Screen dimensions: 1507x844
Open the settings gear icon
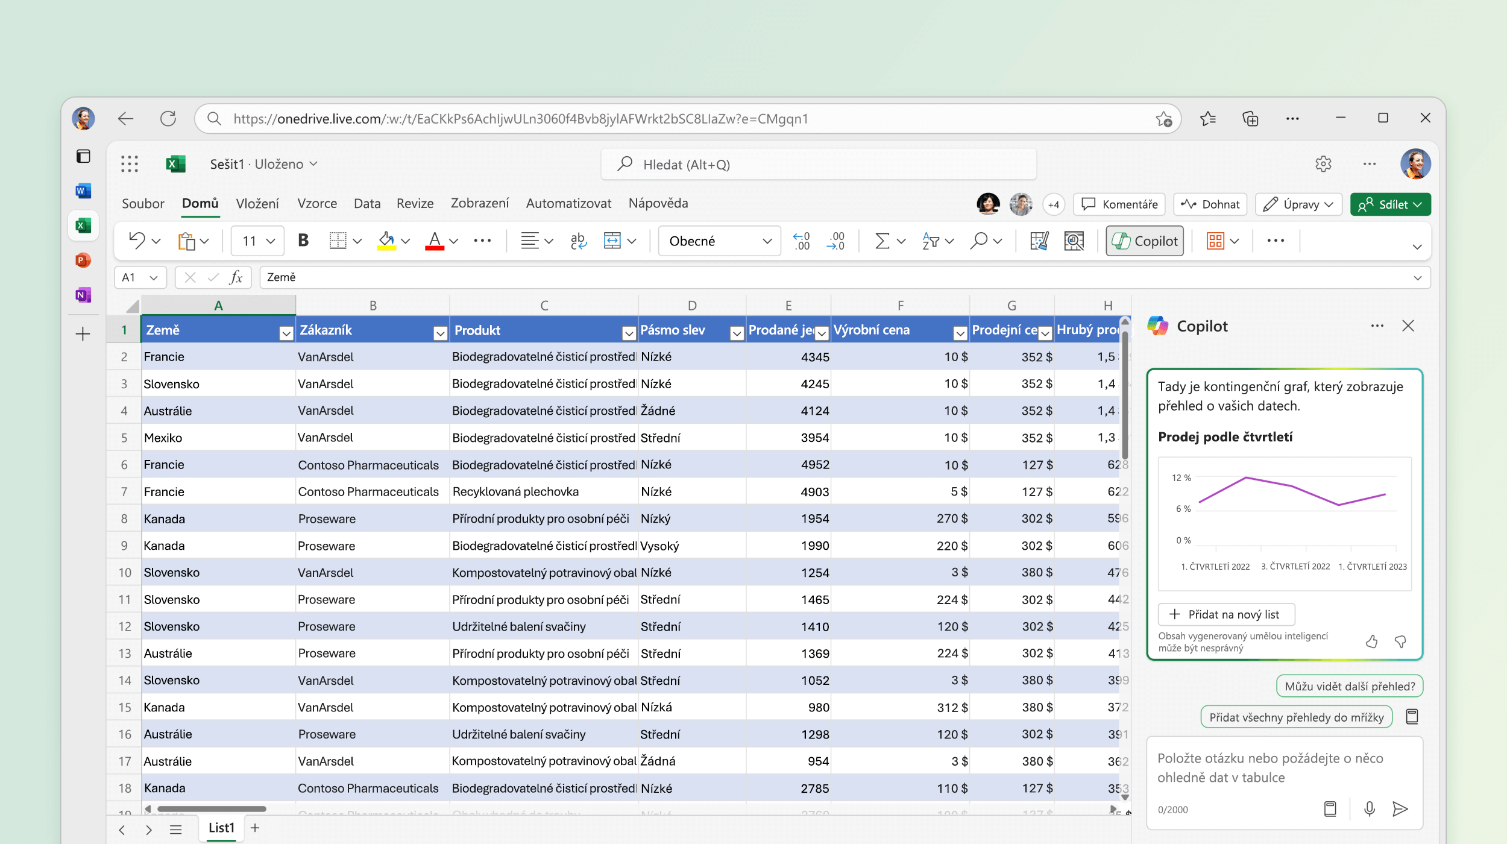(1323, 164)
